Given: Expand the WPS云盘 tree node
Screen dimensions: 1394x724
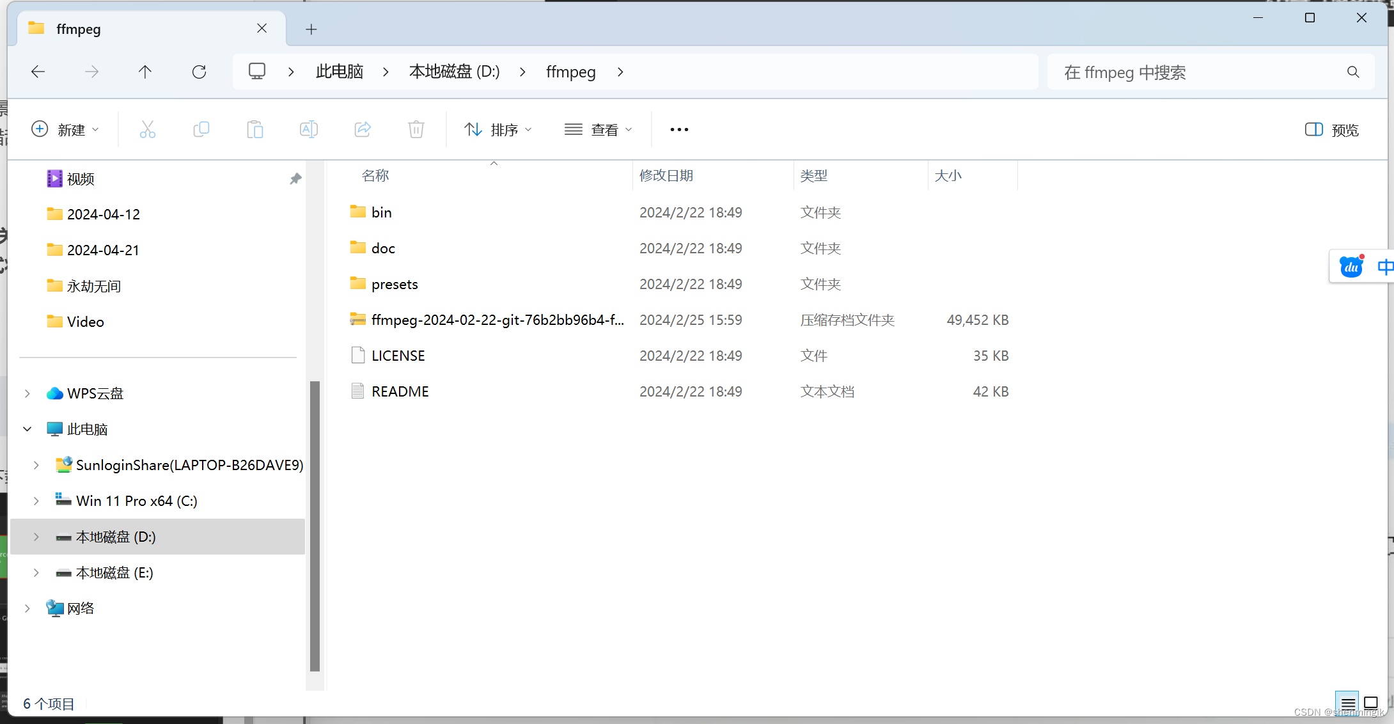Looking at the screenshot, I should 27,393.
